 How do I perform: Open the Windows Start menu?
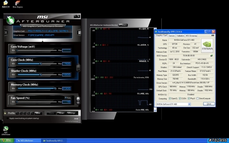point(7,140)
